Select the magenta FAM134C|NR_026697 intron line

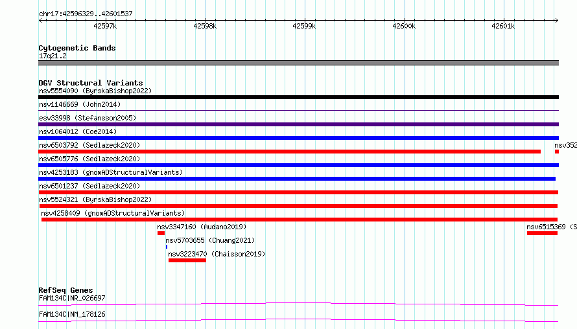(298, 304)
